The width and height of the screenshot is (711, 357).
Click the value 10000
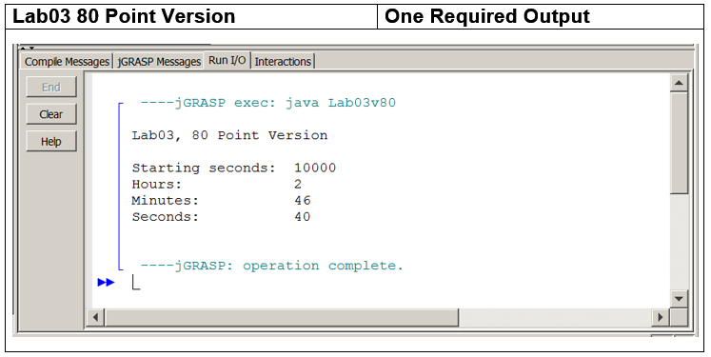click(x=315, y=168)
